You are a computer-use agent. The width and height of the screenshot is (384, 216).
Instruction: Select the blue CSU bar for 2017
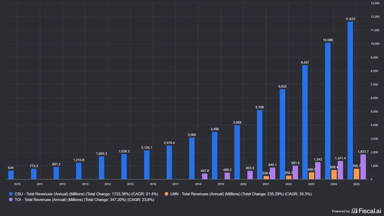coord(169,162)
